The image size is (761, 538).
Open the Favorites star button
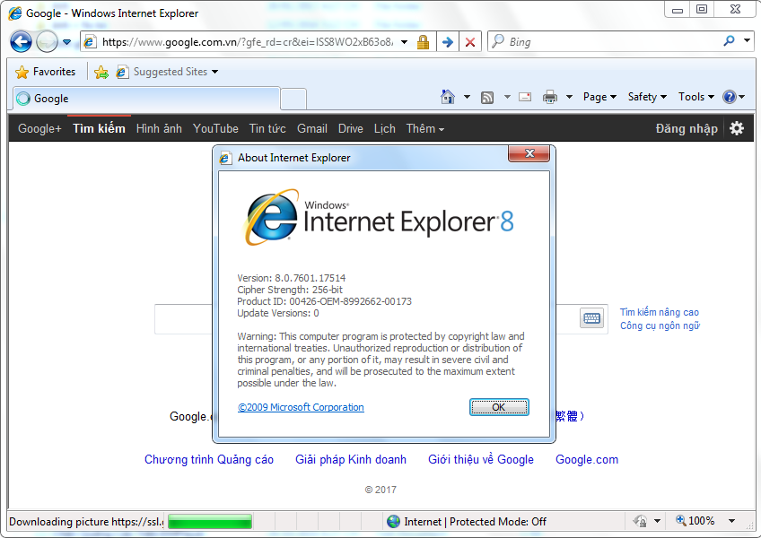(46, 72)
